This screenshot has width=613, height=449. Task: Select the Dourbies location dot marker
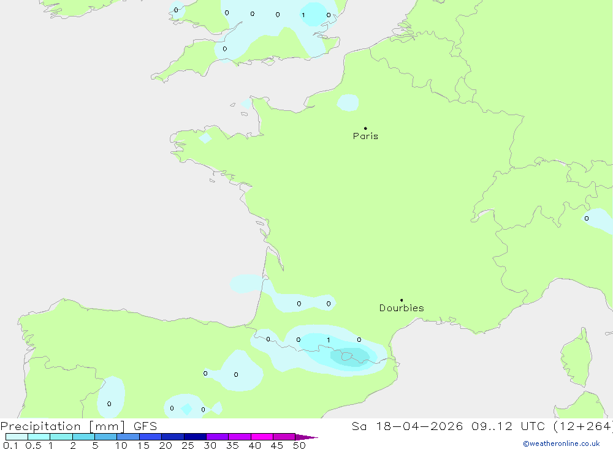(402, 300)
